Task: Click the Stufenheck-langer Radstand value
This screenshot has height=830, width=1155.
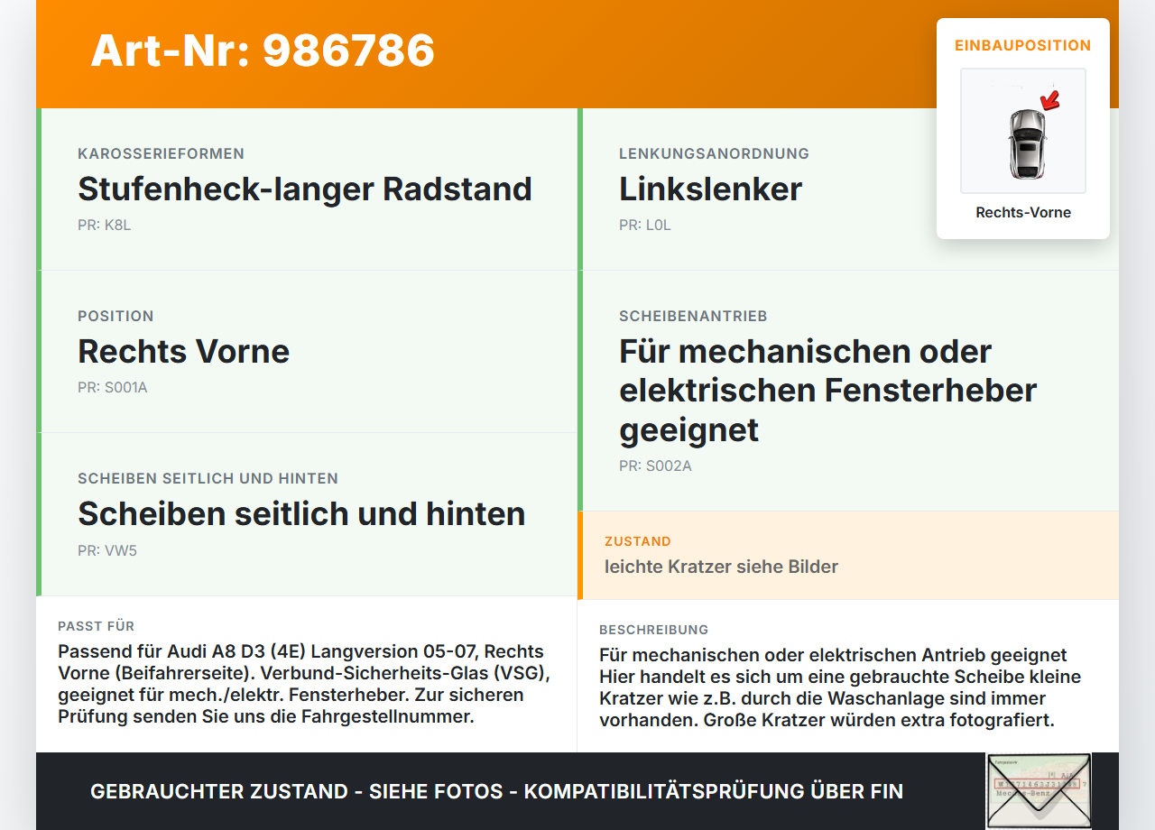Action: click(305, 189)
